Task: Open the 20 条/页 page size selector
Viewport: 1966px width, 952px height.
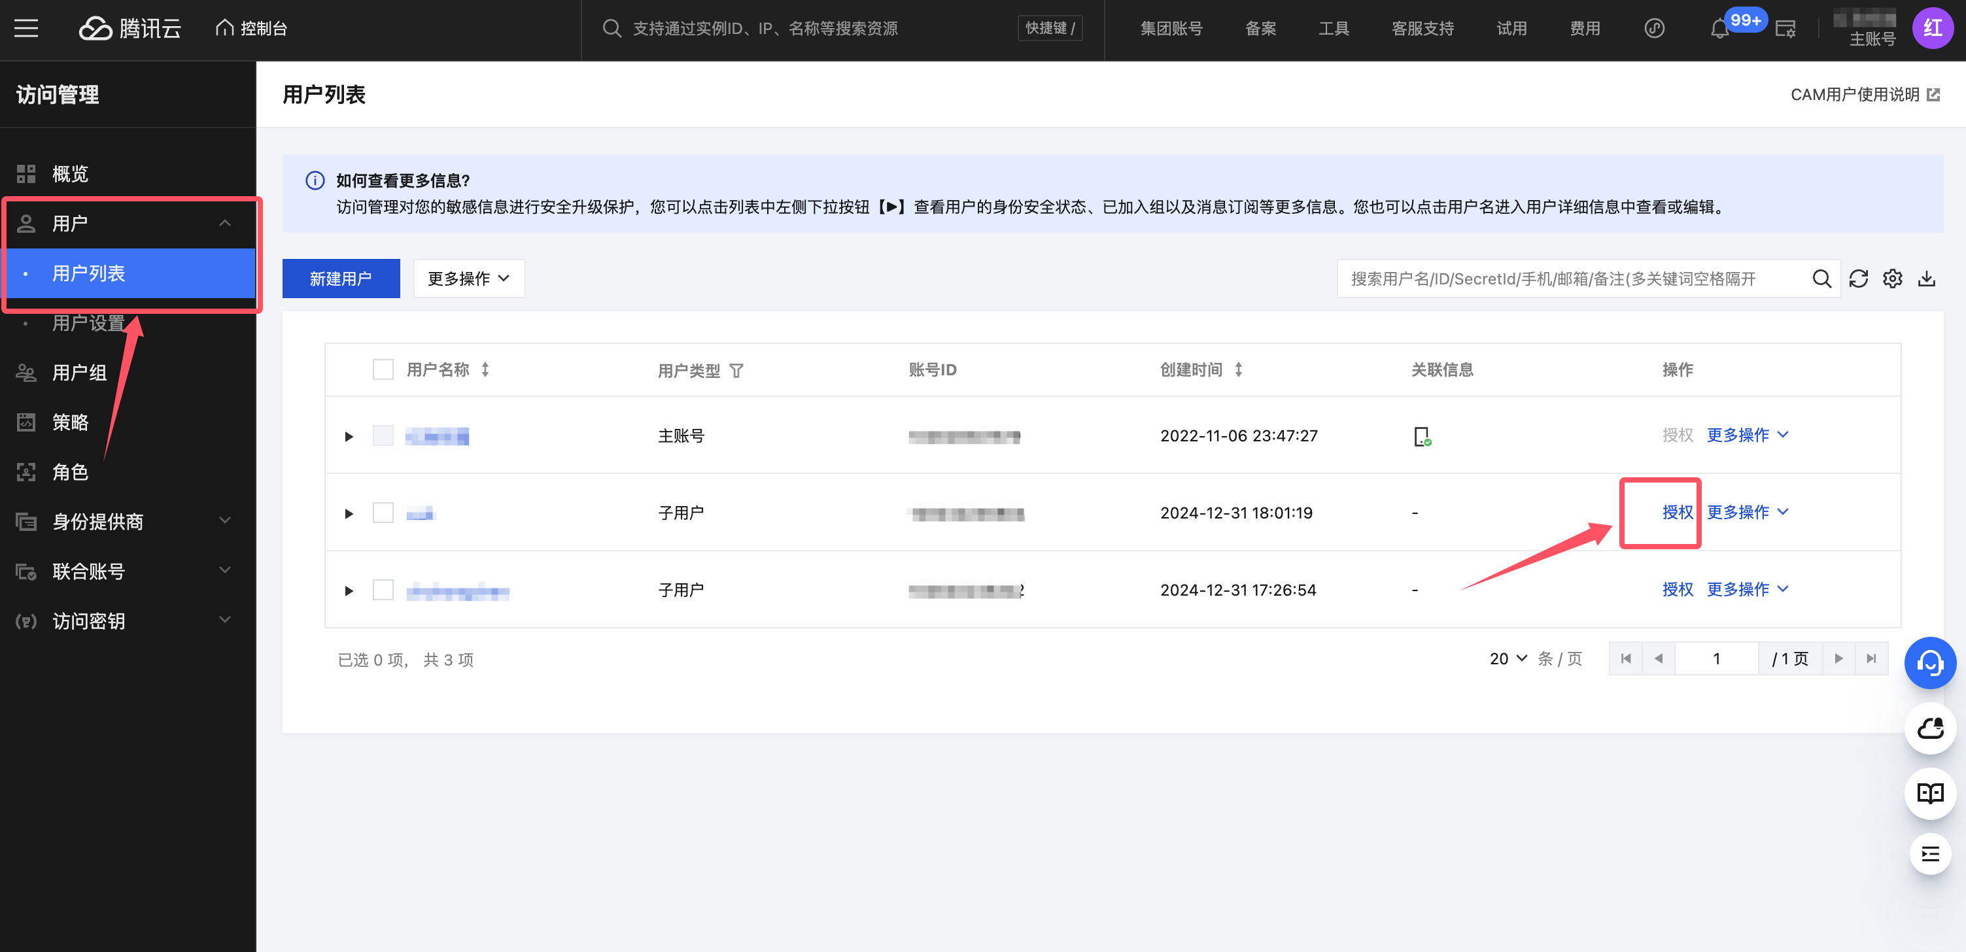Action: pos(1508,658)
